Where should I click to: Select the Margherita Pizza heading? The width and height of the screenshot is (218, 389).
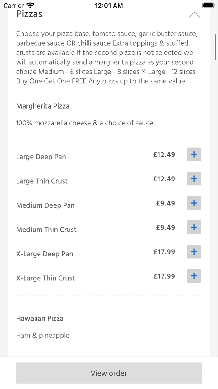tap(43, 106)
